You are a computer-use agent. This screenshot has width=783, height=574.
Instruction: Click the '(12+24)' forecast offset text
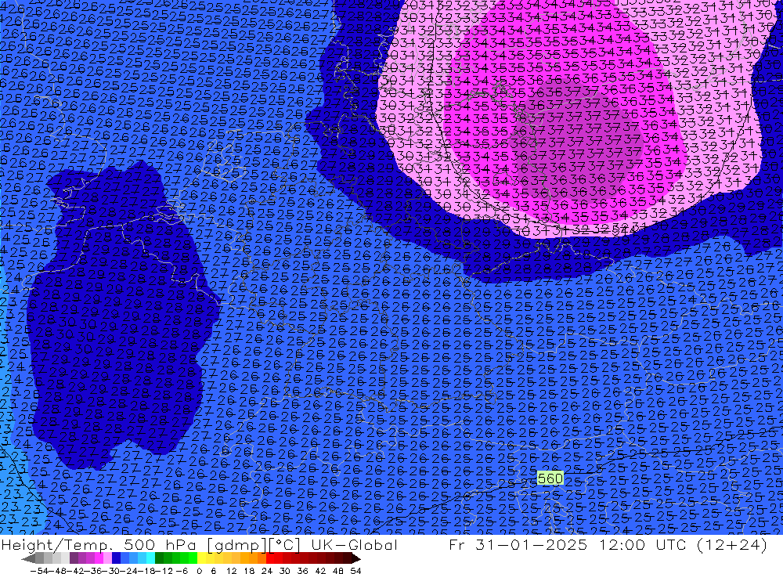click(x=733, y=545)
